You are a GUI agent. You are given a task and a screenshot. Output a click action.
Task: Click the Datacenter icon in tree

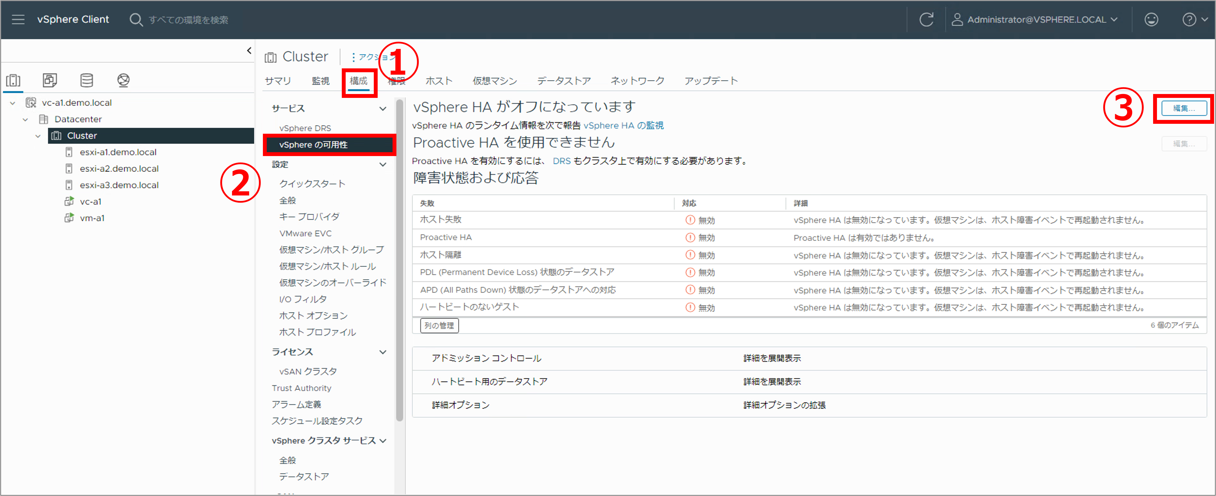coord(43,119)
